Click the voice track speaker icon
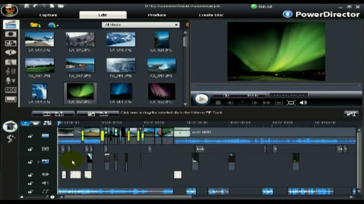Viewport: 364px width, 204px height. 45,183
